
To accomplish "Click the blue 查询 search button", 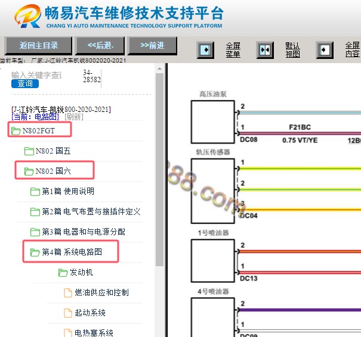I will (25, 83).
